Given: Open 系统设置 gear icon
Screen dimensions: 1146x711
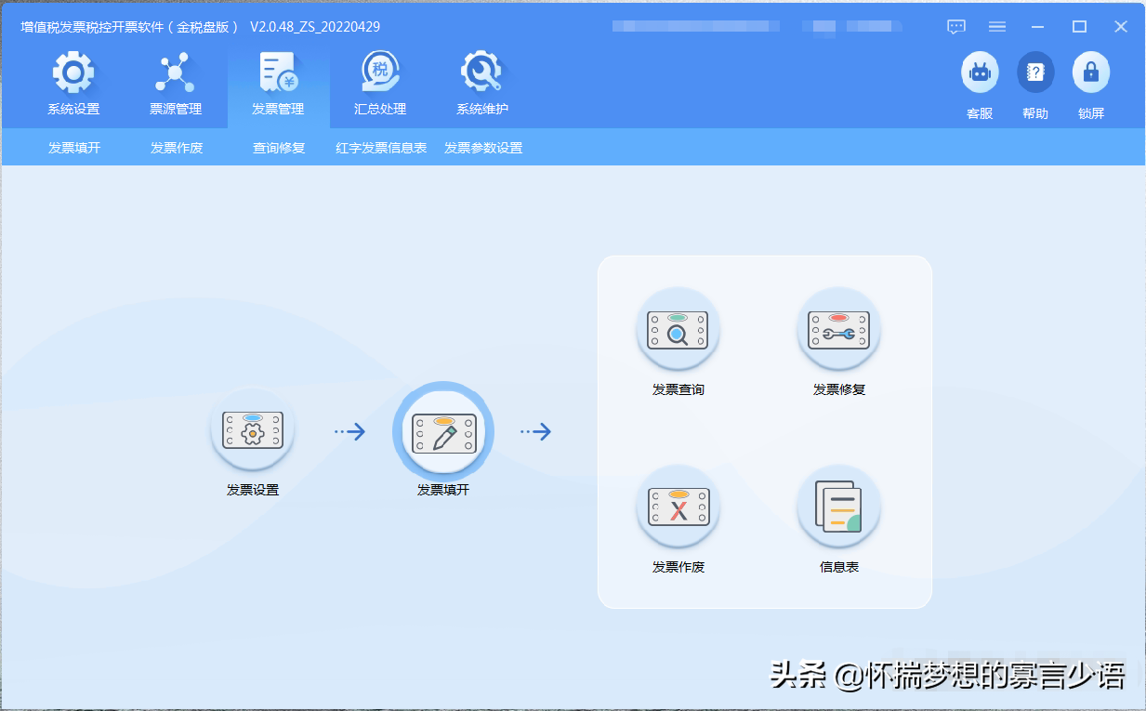Looking at the screenshot, I should [73, 72].
